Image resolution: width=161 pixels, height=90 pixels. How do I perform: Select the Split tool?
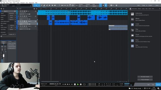click(x=42, y=5)
